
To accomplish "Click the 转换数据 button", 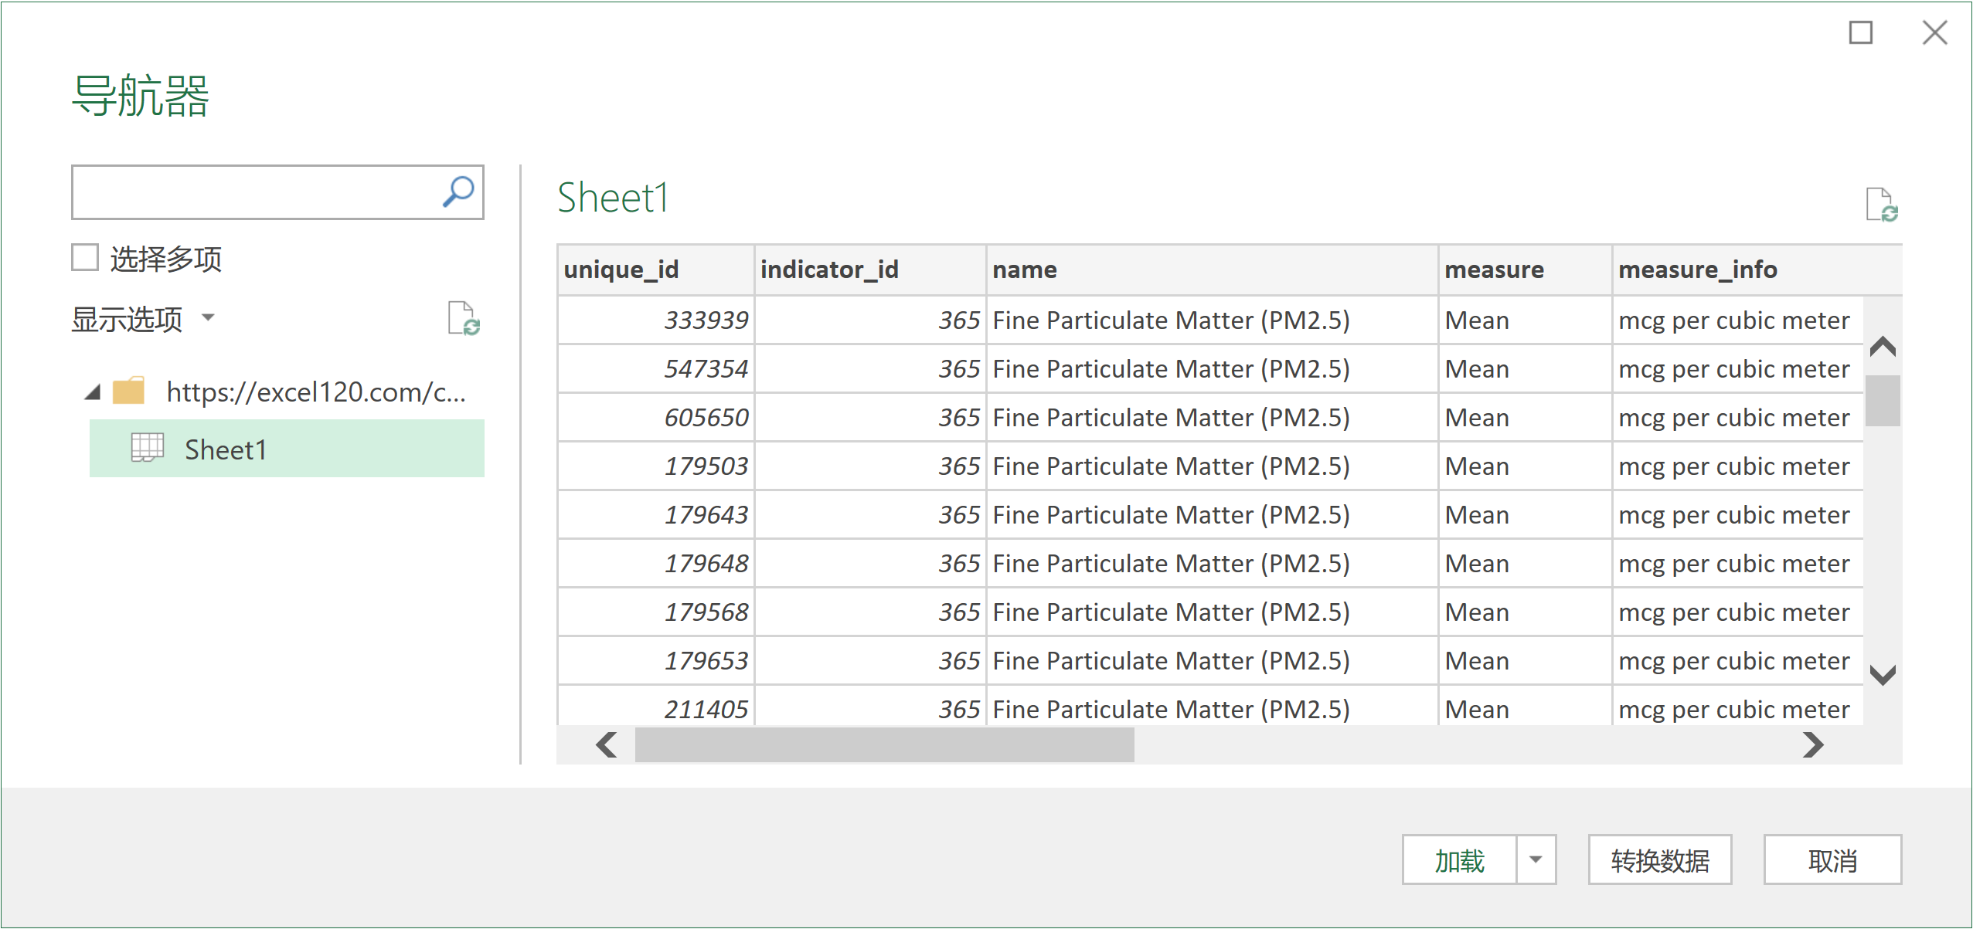I will (x=1659, y=859).
